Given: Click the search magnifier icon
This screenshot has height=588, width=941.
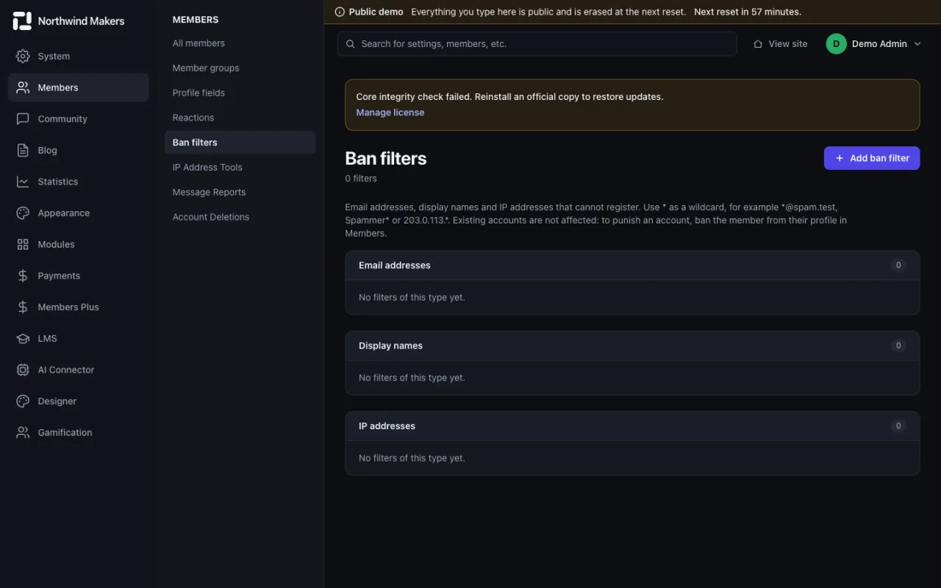Looking at the screenshot, I should pyautogui.click(x=351, y=44).
